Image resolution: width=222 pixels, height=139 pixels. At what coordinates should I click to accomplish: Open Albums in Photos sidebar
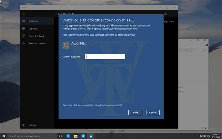37,29
